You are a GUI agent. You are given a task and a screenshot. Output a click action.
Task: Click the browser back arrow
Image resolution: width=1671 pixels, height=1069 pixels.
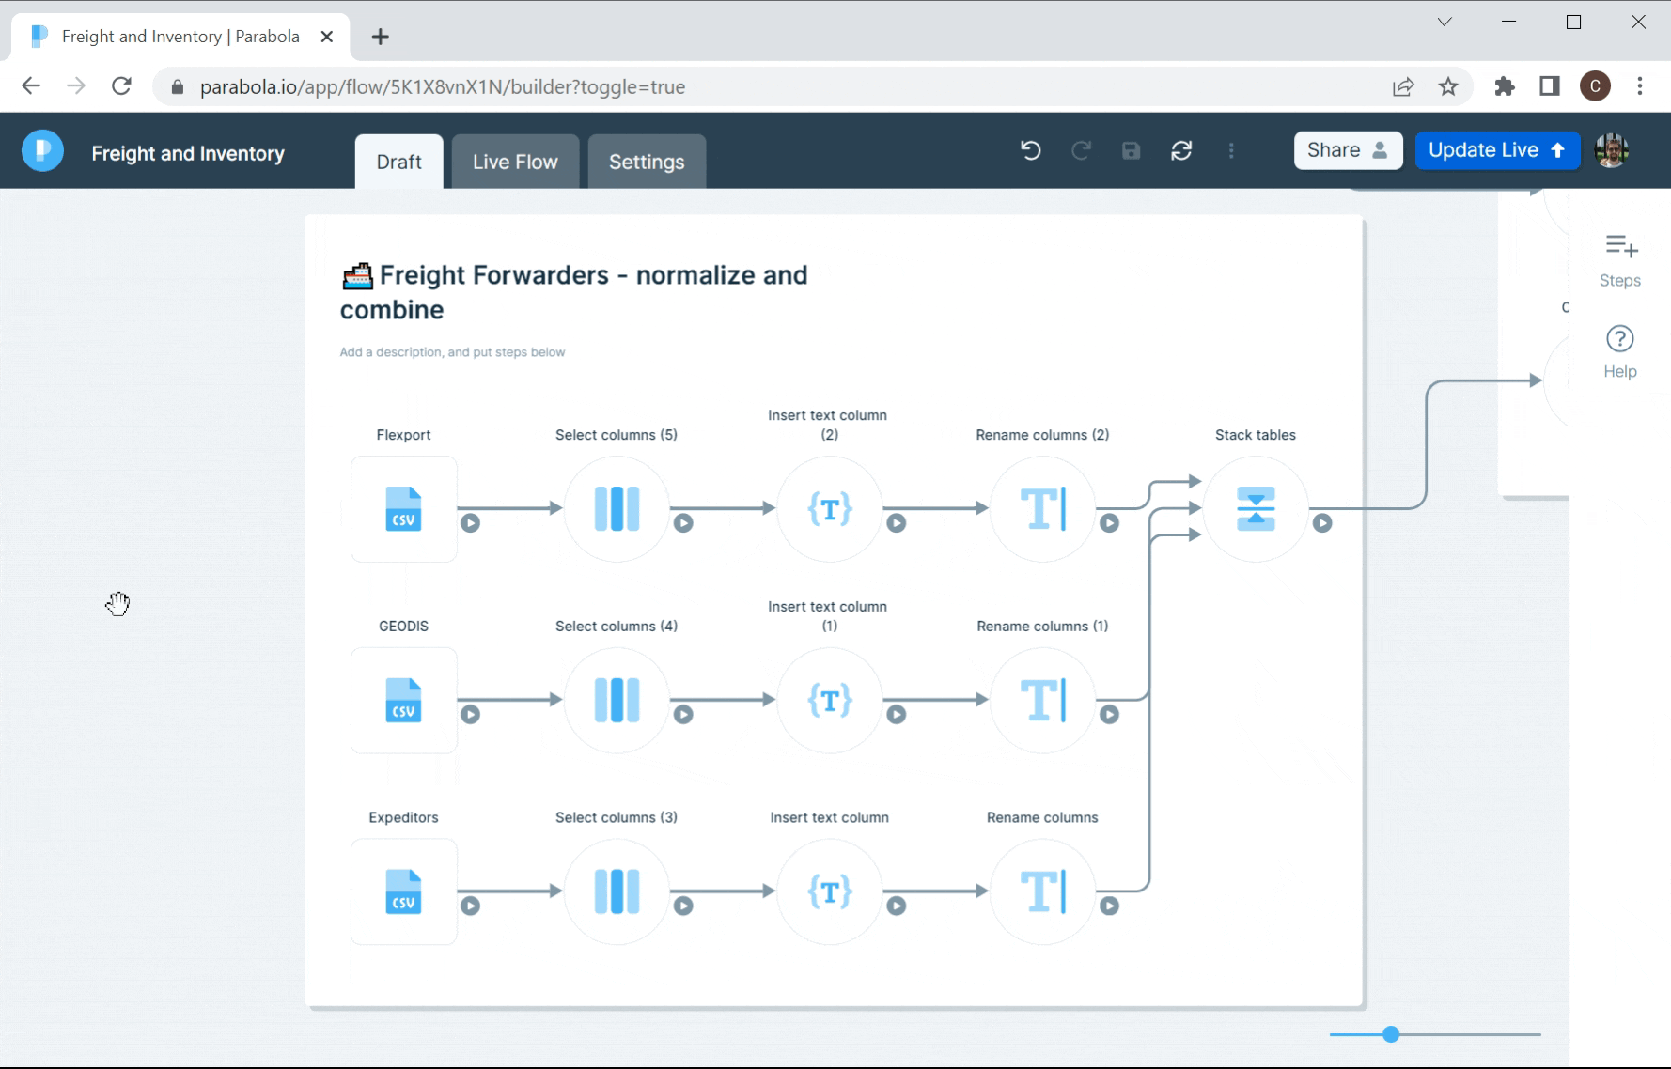point(31,86)
